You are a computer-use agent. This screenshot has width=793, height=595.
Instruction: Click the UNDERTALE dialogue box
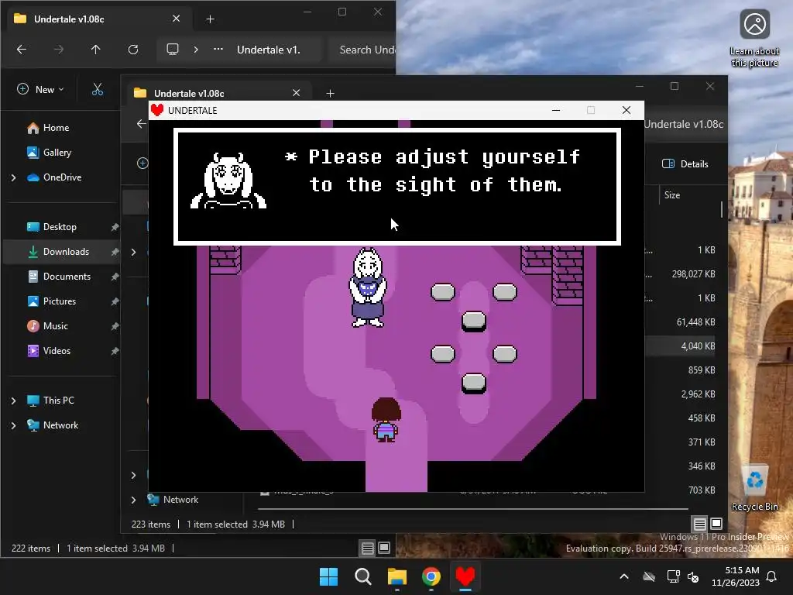pos(397,187)
